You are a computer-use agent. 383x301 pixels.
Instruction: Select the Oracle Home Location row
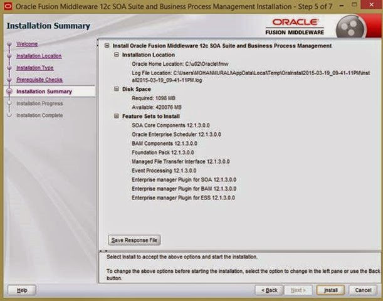180,64
